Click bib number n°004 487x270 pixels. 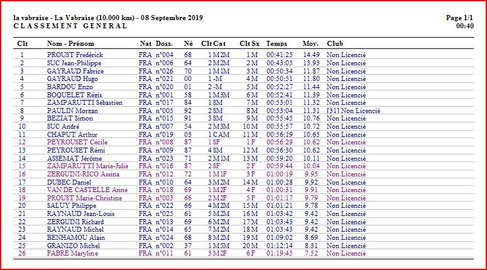coord(164,55)
